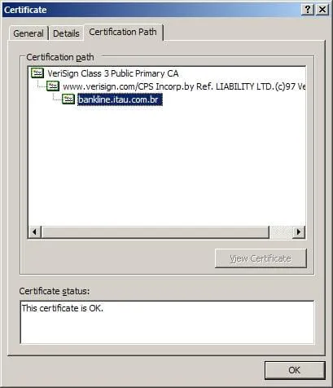Select the Certification Path tab
This screenshot has height=388, width=333.
pos(123,32)
